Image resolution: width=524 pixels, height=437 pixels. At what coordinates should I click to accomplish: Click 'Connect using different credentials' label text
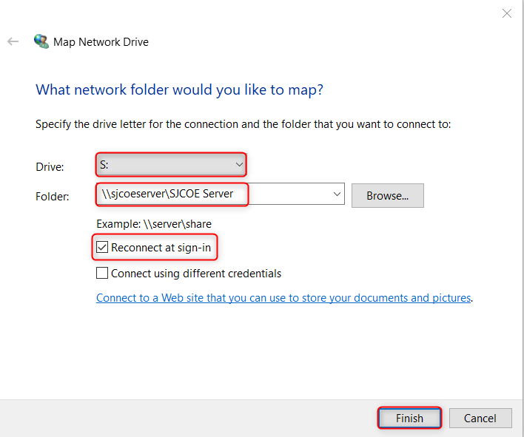[x=196, y=274]
